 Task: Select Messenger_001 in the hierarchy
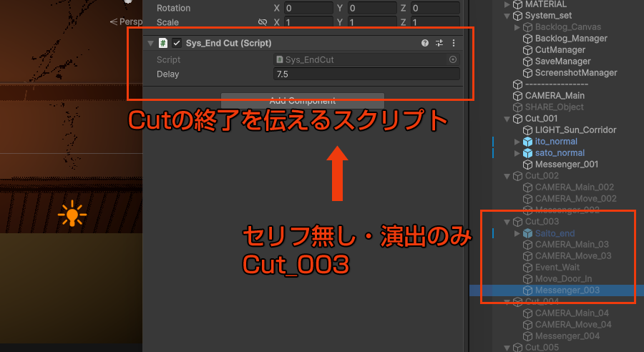pos(566,165)
